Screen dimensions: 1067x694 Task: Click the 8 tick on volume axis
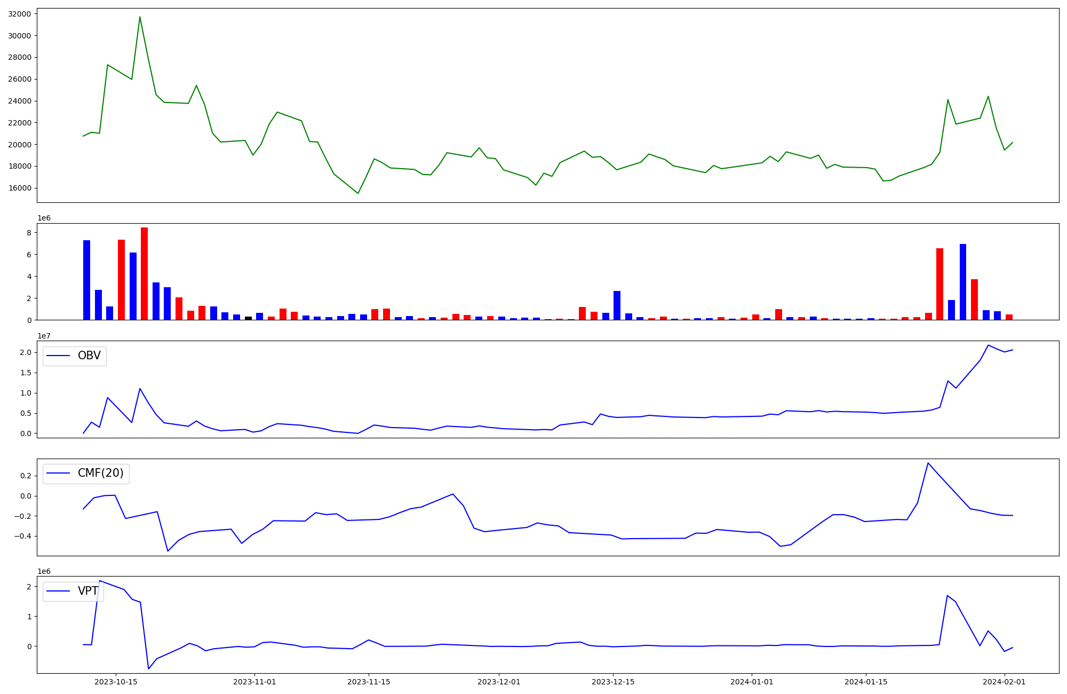[29, 233]
